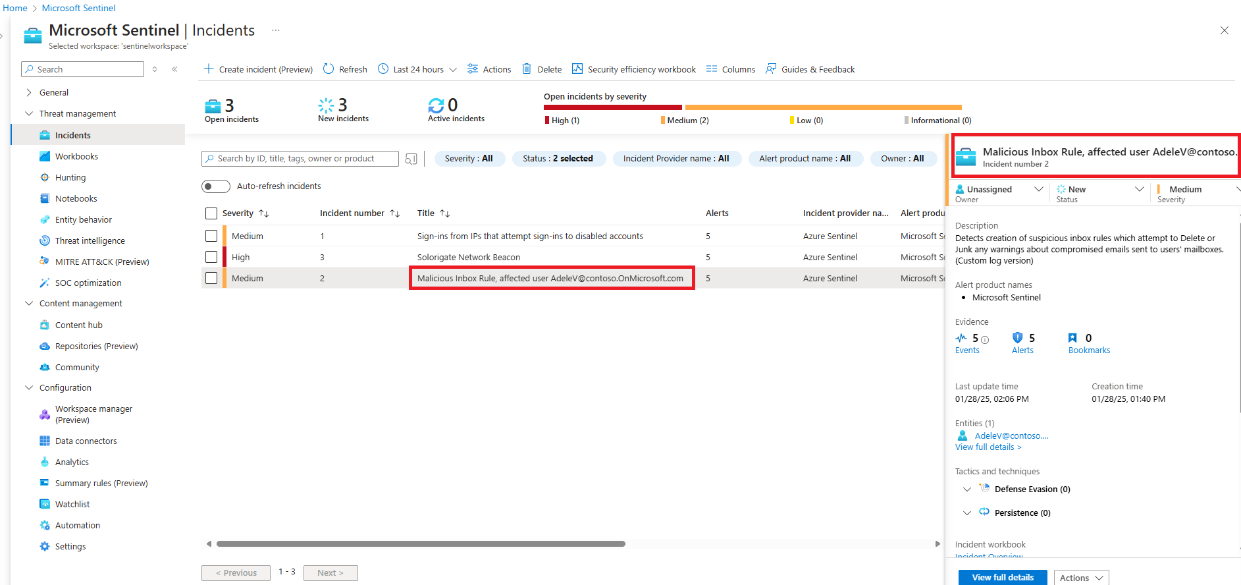This screenshot has width=1241, height=585.
Task: Open Sentinel Settings
Action: coord(70,546)
